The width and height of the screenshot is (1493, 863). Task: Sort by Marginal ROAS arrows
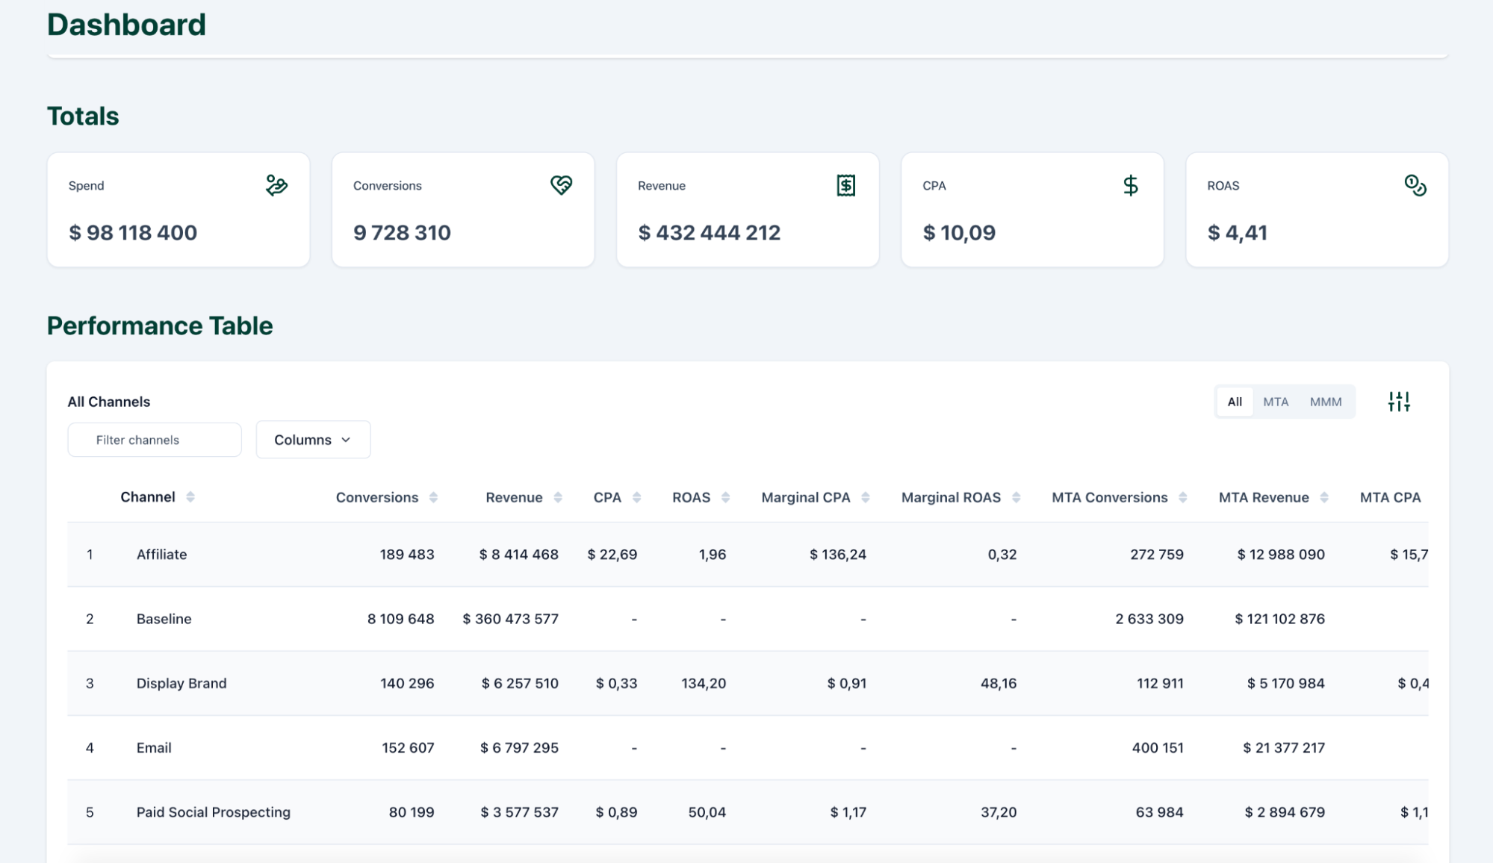coord(1016,498)
